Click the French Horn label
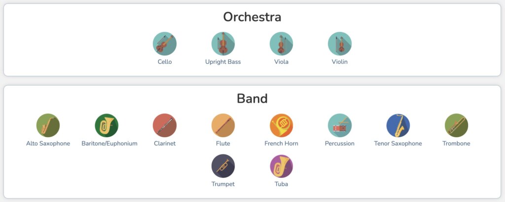Screen dimensions: 505x202 pyautogui.click(x=281, y=144)
